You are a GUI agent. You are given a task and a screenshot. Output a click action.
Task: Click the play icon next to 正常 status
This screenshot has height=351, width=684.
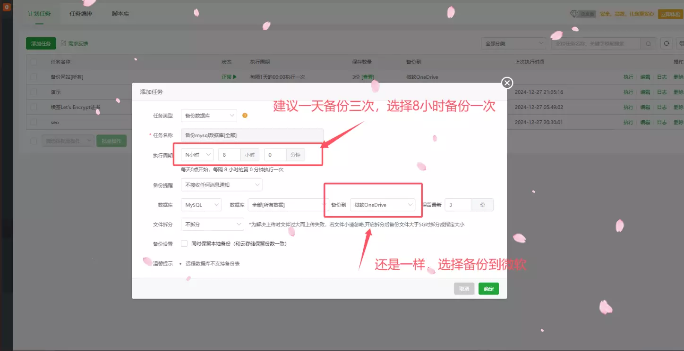[x=235, y=76]
